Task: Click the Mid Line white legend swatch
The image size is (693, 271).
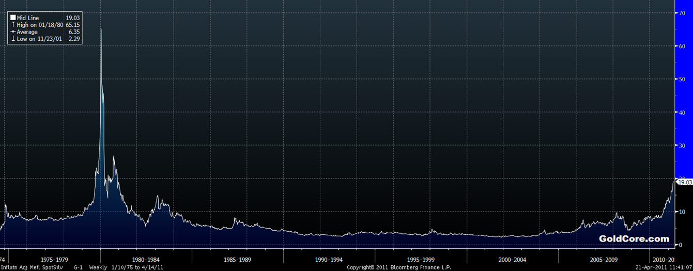Action: (13, 18)
